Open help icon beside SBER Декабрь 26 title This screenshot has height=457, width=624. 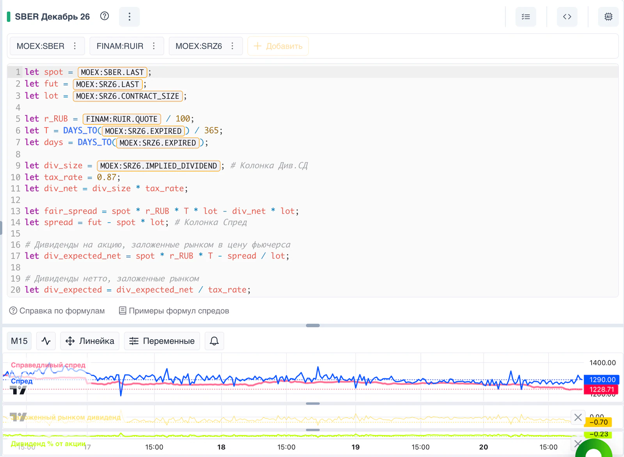105,16
